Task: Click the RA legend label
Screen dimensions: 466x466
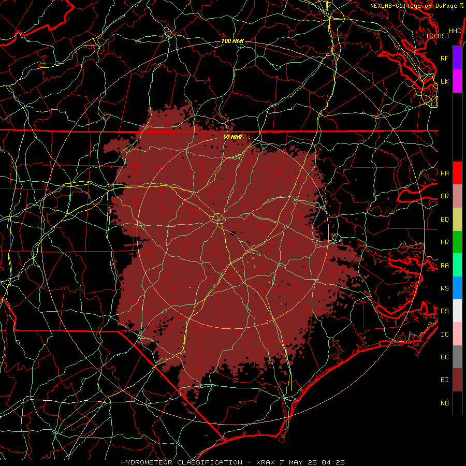Action: [x=444, y=266]
